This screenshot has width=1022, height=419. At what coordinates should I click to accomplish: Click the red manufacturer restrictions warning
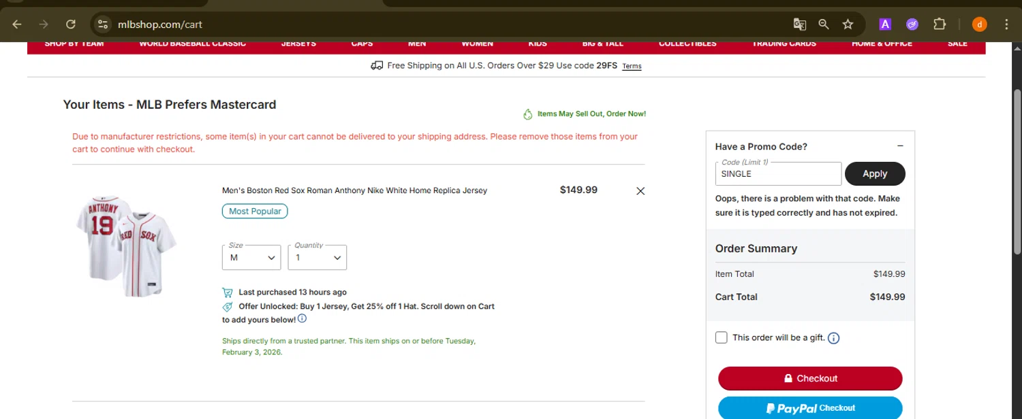pos(355,143)
